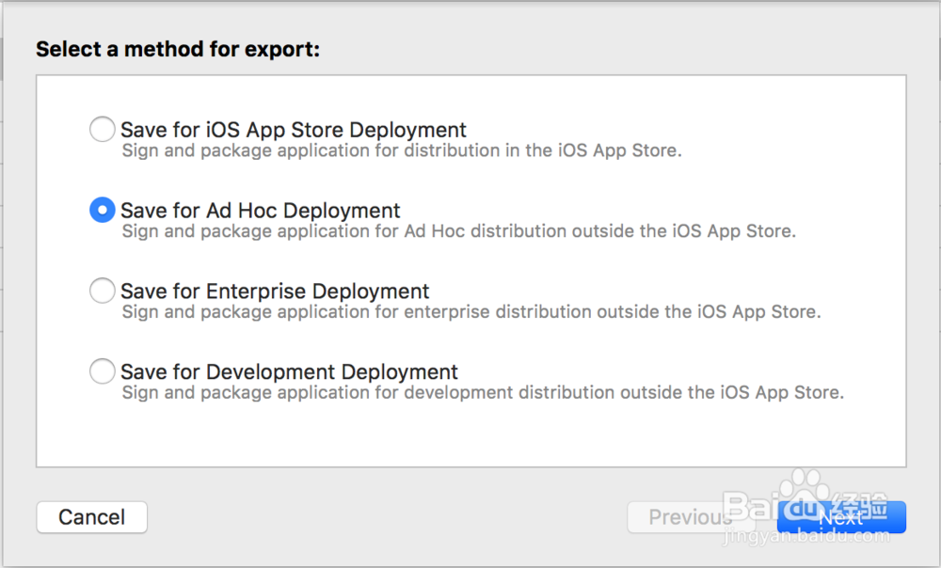The width and height of the screenshot is (941, 568).
Task: Click the enterprise distribution description text
Action: click(471, 312)
